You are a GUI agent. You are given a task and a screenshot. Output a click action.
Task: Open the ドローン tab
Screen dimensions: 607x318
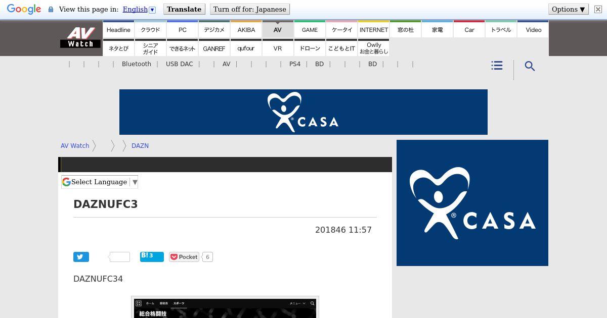tap(310, 48)
